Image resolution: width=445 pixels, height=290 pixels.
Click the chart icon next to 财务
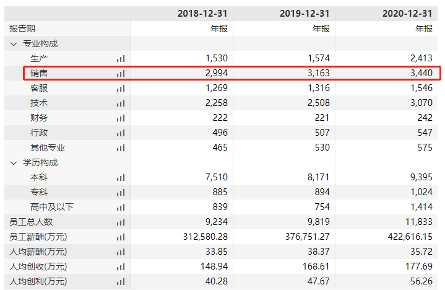pyautogui.click(x=120, y=118)
